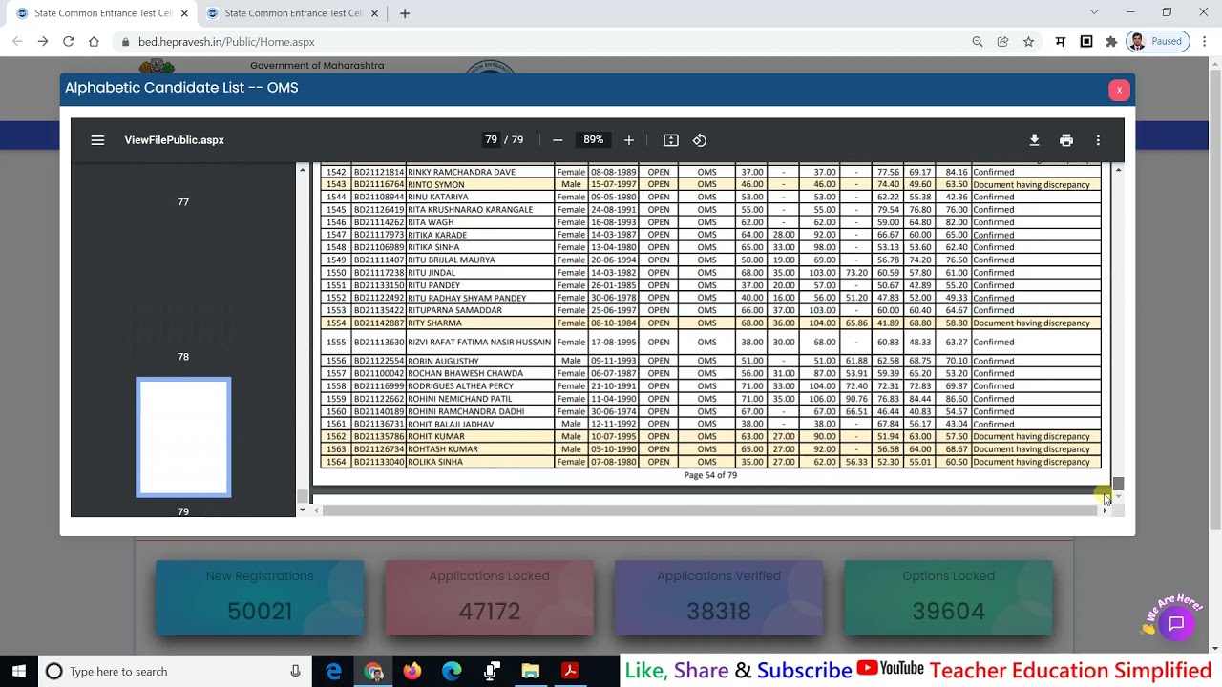
Task: Zoom out the PDF with minus icon
Action: click(558, 140)
